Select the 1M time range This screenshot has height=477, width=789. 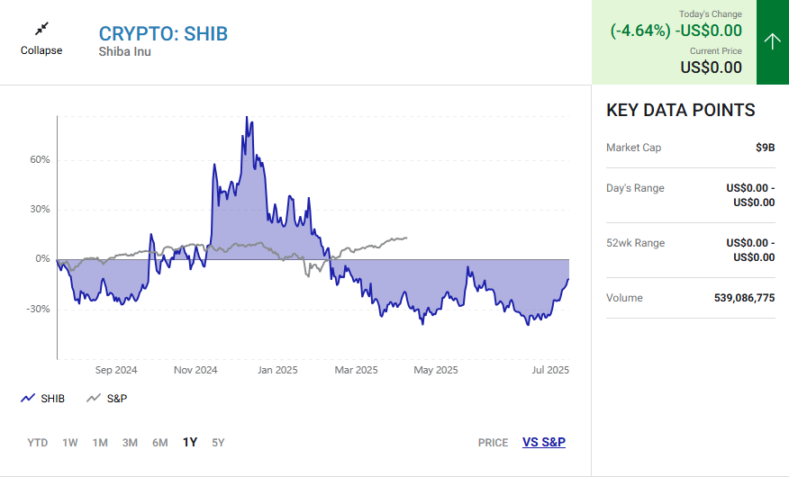(x=100, y=443)
